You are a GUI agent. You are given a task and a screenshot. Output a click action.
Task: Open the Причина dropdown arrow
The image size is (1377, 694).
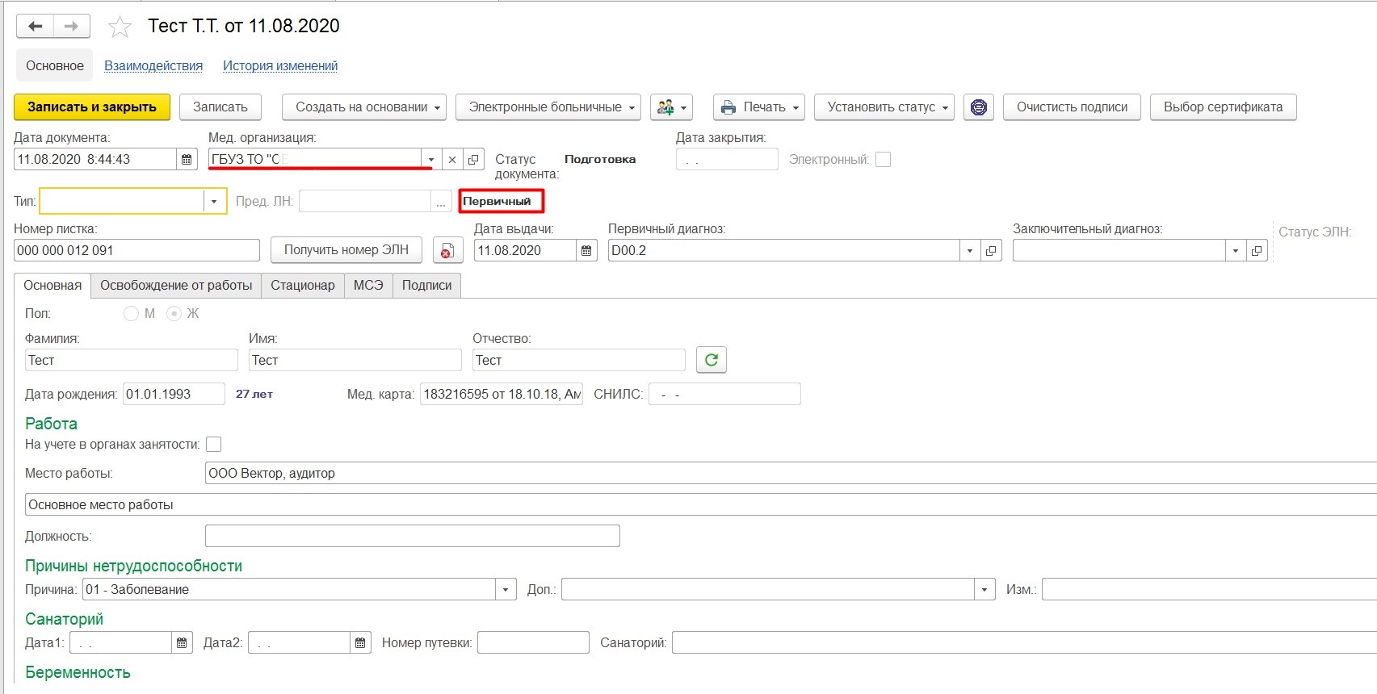(x=506, y=590)
